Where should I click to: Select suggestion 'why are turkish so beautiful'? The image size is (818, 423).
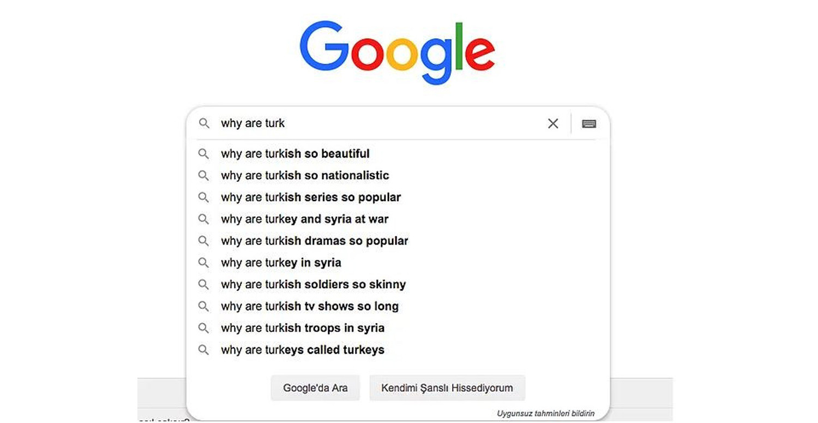295,154
